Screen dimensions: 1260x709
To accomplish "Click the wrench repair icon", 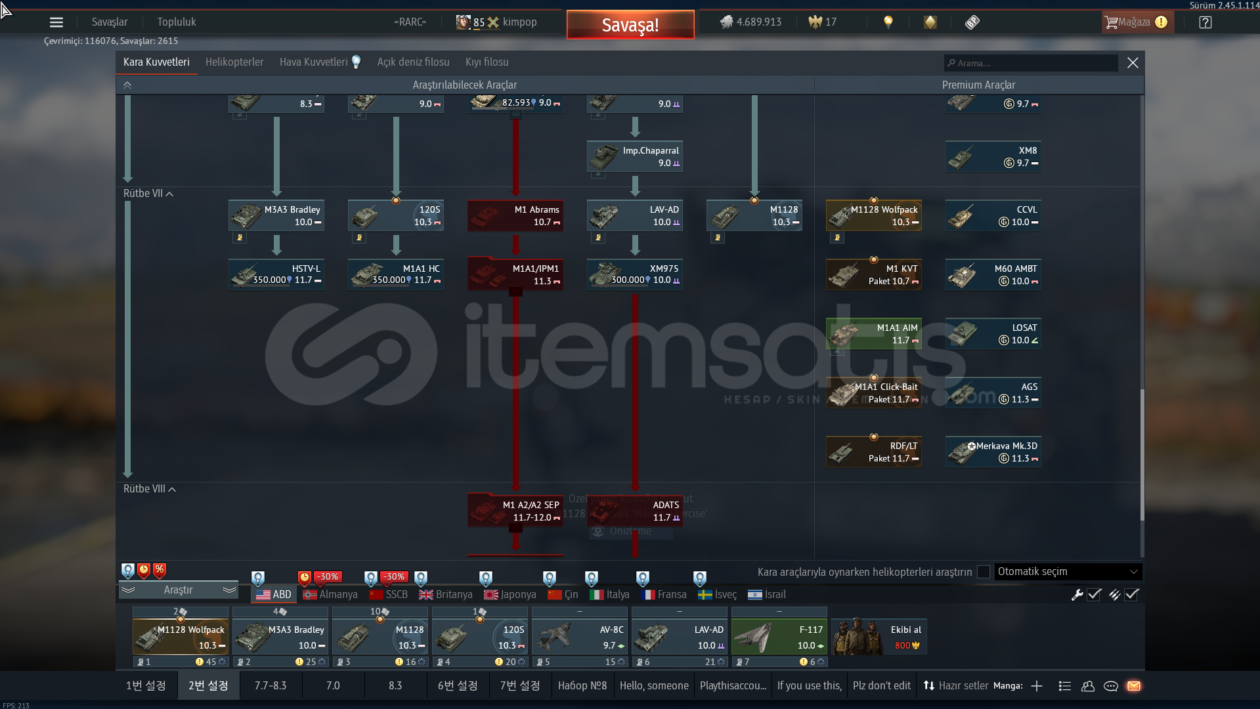I will coord(1077,595).
